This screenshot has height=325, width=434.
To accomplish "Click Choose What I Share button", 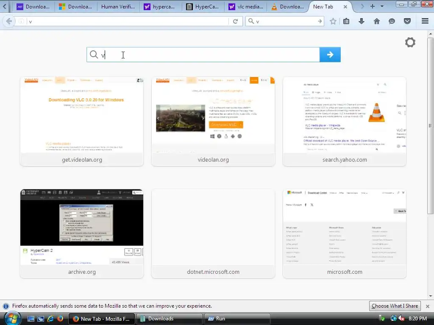I will pos(395,306).
